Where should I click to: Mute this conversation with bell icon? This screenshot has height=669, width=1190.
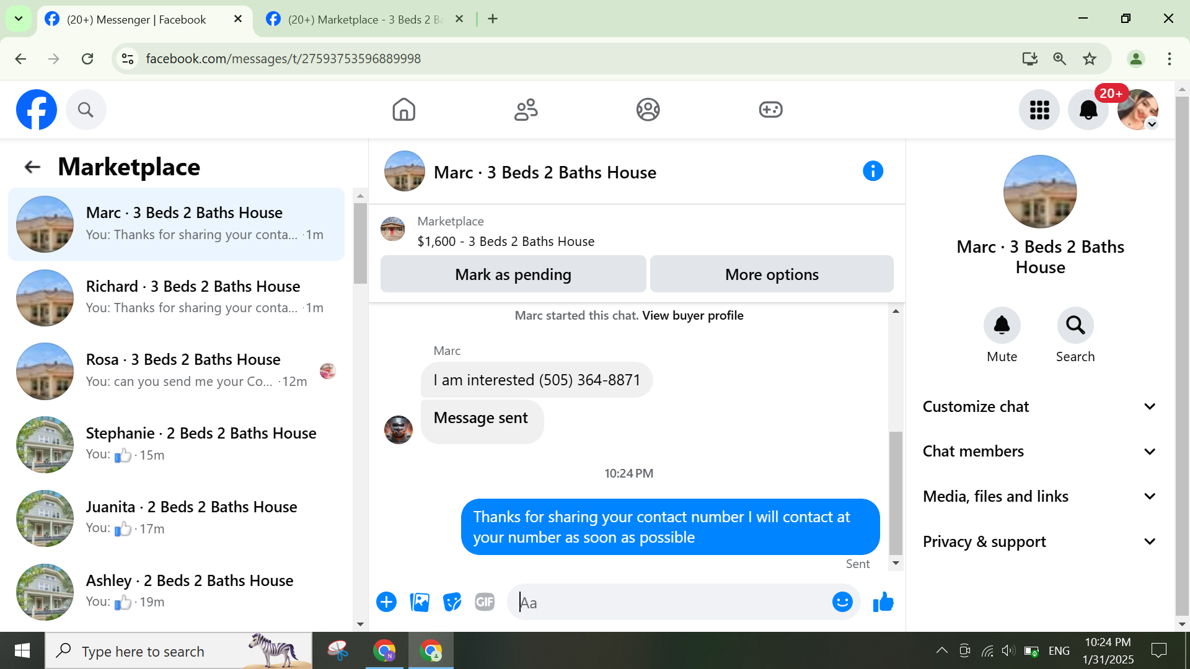(x=1002, y=325)
